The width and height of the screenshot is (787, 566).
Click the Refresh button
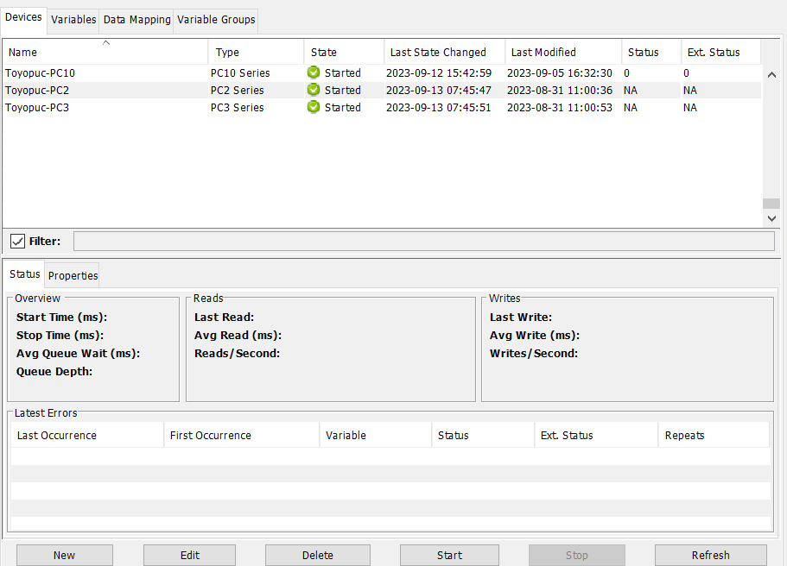[x=710, y=555]
